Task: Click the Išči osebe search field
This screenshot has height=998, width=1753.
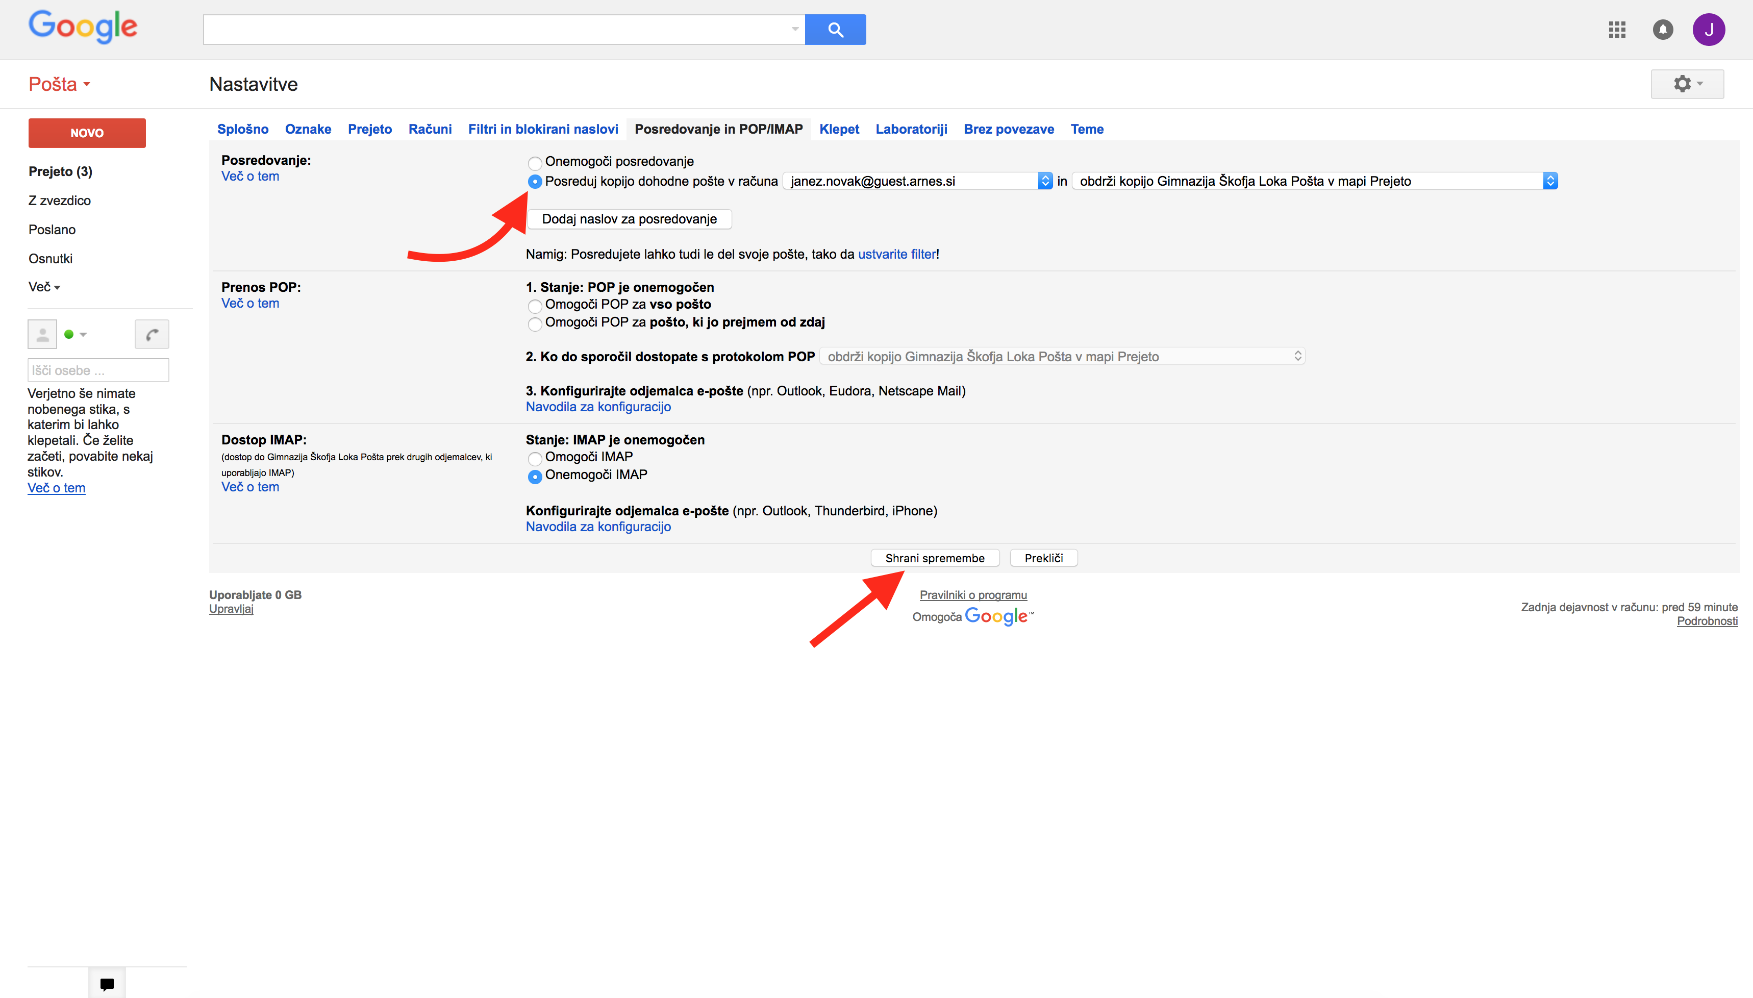Action: [98, 370]
